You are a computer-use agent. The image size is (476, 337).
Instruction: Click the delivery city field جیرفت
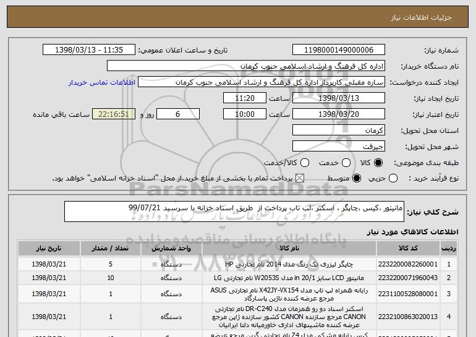(x=339, y=147)
